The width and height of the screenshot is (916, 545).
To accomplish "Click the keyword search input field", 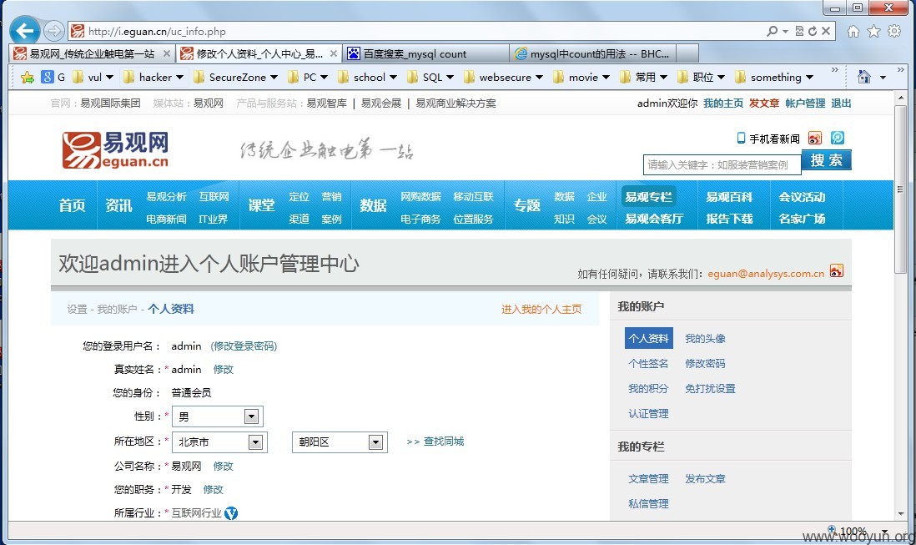I will click(x=722, y=164).
